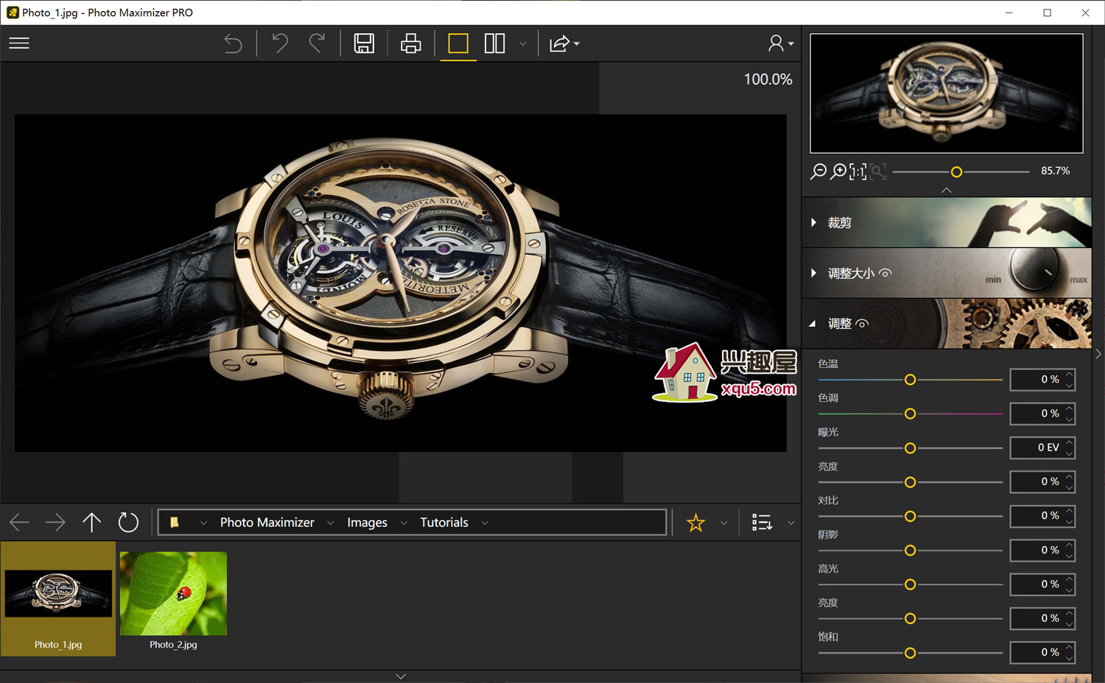Save the image with floppy disk icon
Screen dimensions: 1105x683
pos(364,43)
